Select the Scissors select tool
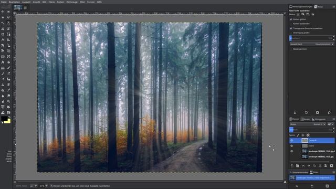 coord(3,28)
